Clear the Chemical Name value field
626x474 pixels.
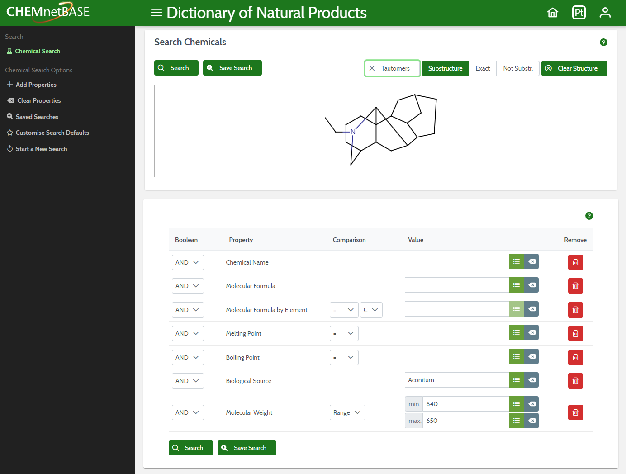coord(531,261)
